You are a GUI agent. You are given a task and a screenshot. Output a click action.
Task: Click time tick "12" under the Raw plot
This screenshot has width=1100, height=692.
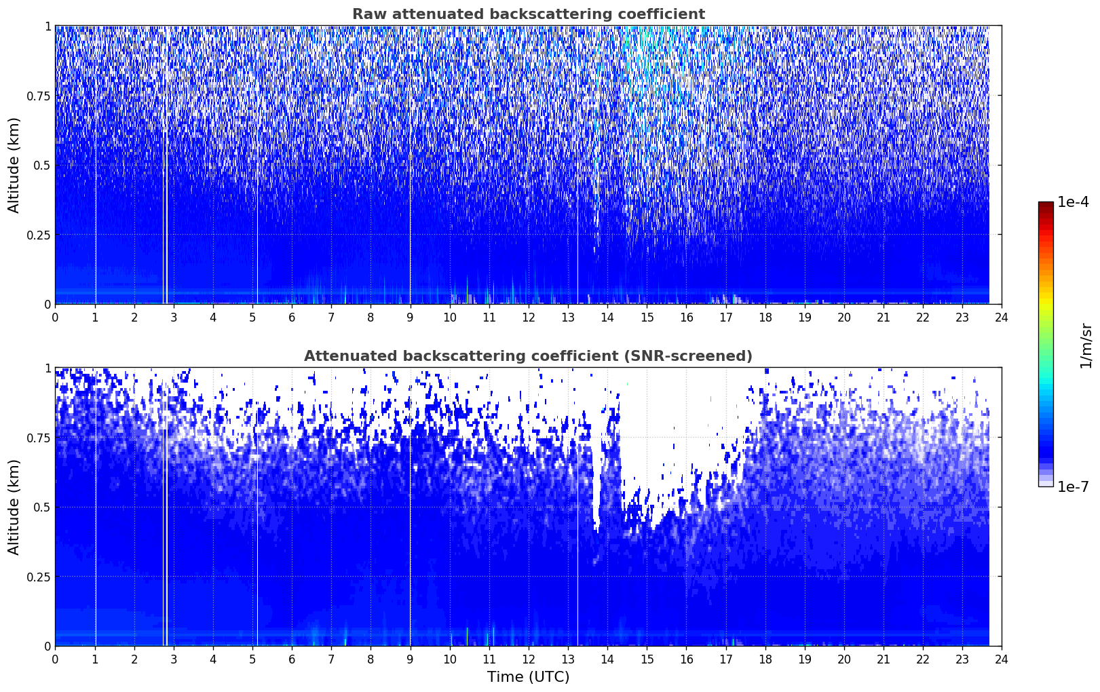pyautogui.click(x=529, y=317)
